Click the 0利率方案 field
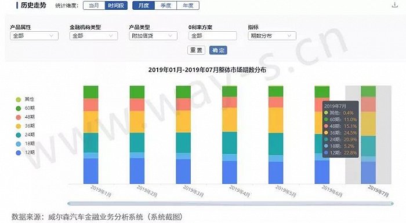The width and height of the screenshot is (406, 223). (x=213, y=36)
